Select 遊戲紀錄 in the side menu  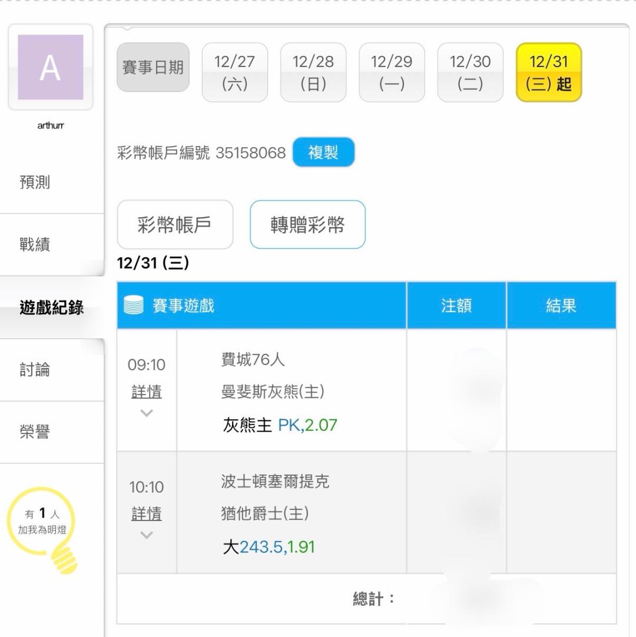pos(51,307)
